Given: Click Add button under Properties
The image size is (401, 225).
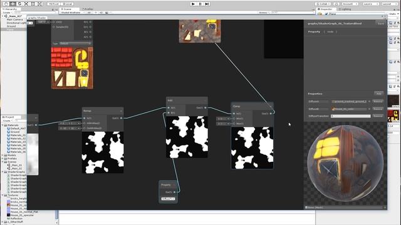Looking at the screenshot, I should click(378, 93).
